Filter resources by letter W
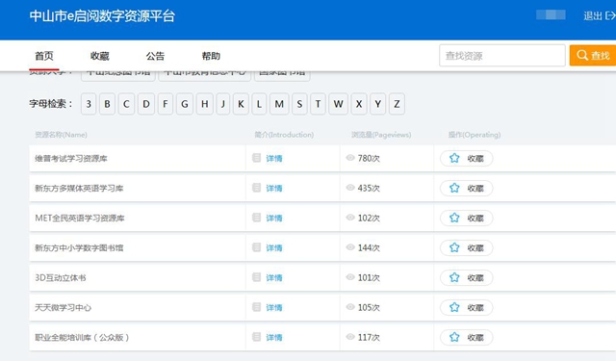Viewport: 616px width, 361px height. (x=338, y=104)
